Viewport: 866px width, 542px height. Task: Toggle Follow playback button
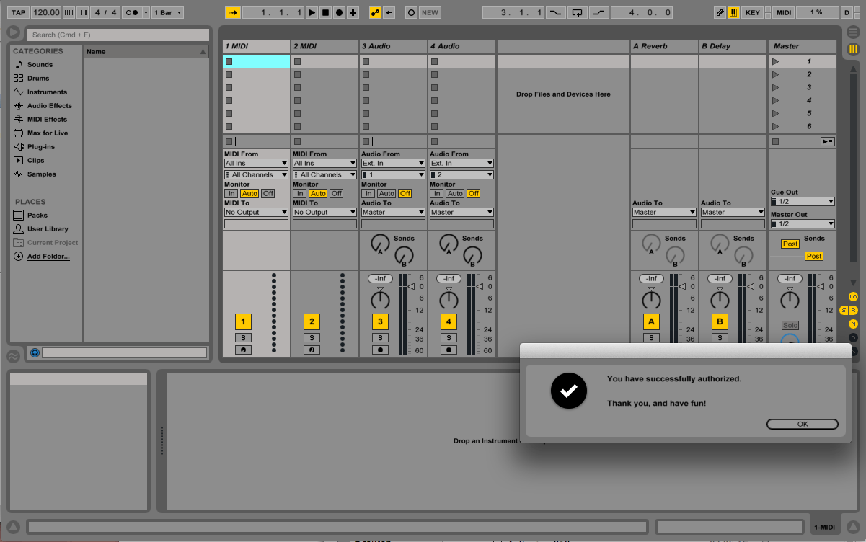[x=233, y=12]
